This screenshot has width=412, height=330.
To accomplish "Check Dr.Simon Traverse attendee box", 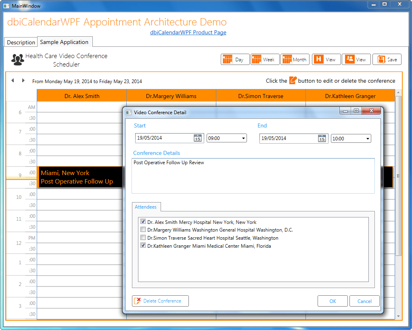I will [143, 238].
